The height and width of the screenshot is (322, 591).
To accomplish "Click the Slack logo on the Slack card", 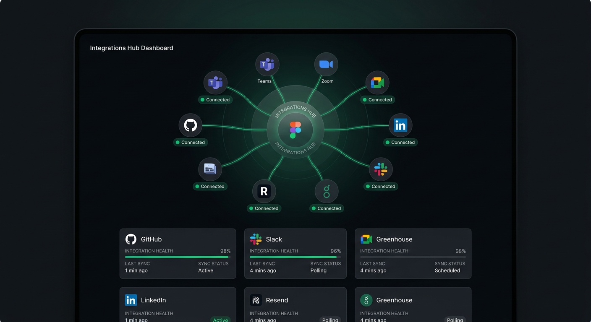I will pos(256,239).
